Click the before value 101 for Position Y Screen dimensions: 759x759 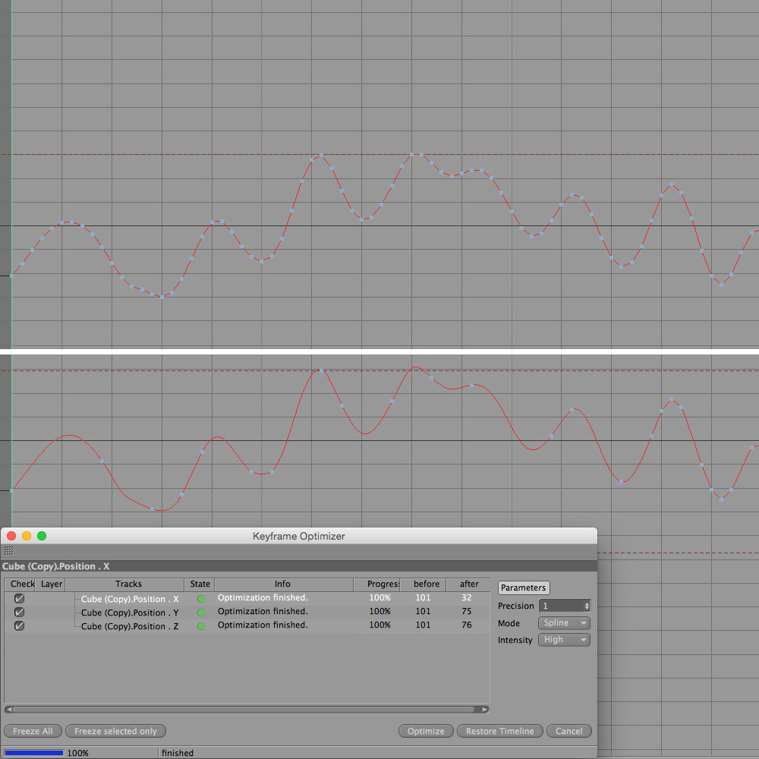[423, 611]
